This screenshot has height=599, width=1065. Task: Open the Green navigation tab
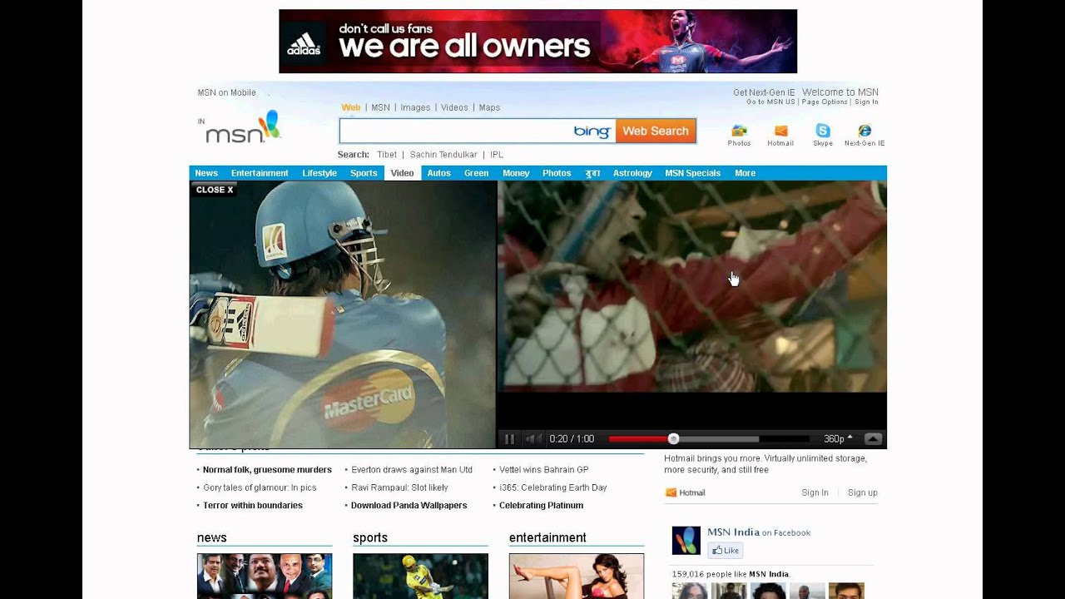click(x=476, y=173)
